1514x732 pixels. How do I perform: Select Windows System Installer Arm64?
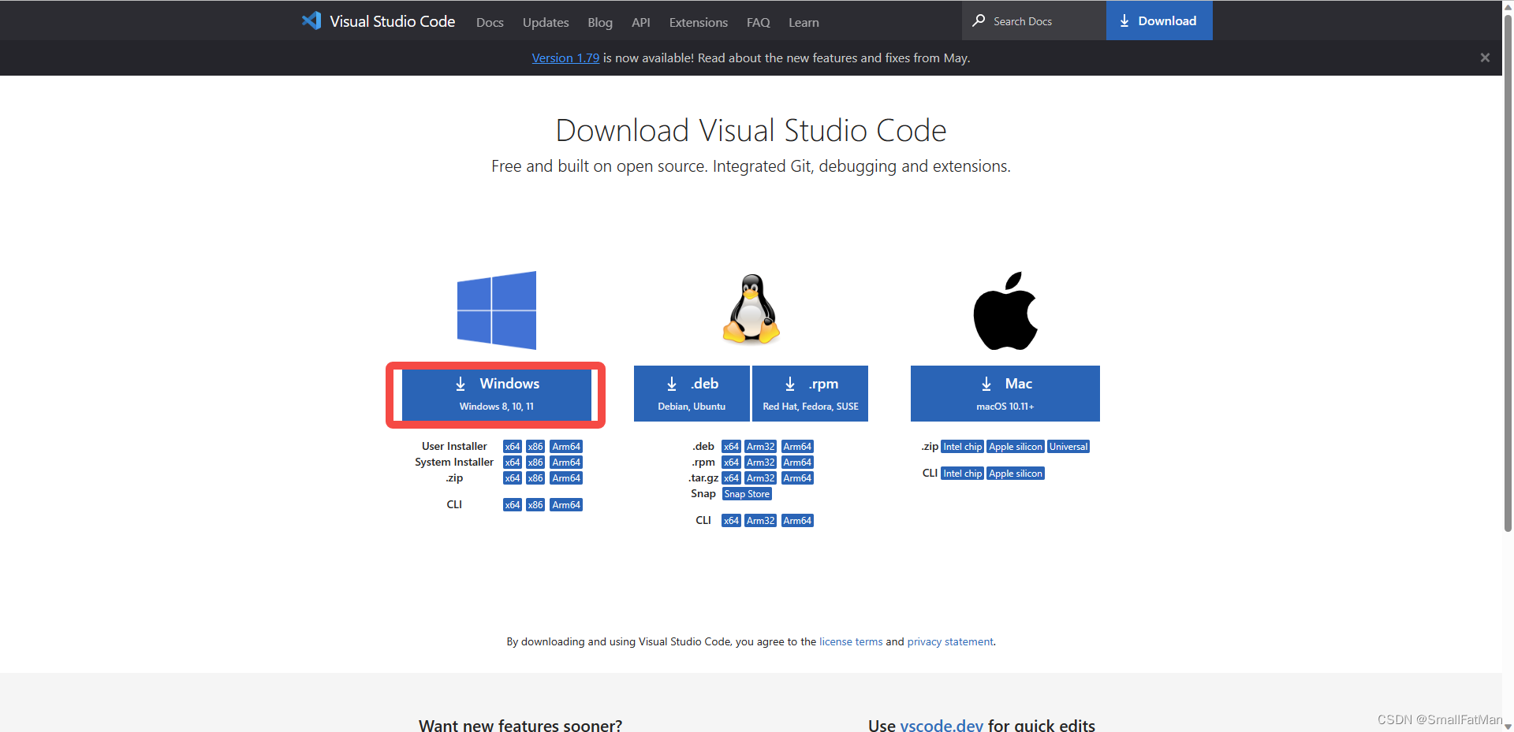coord(566,463)
